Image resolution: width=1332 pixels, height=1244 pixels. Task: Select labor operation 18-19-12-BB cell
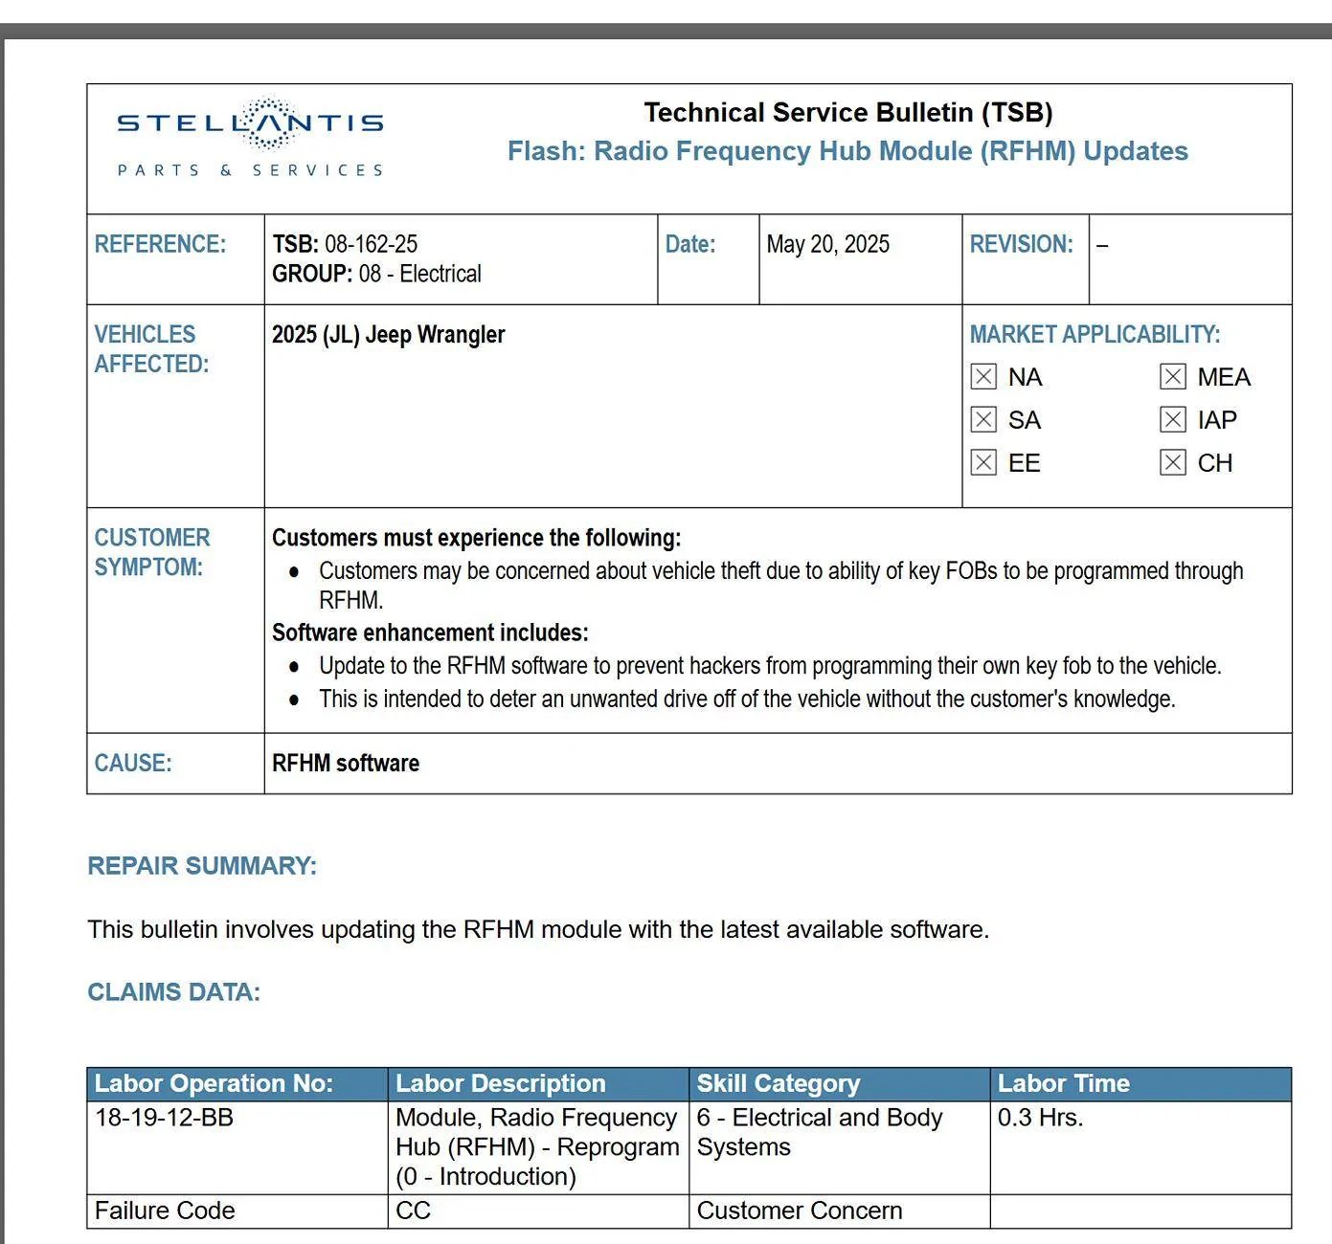[x=237, y=1147]
